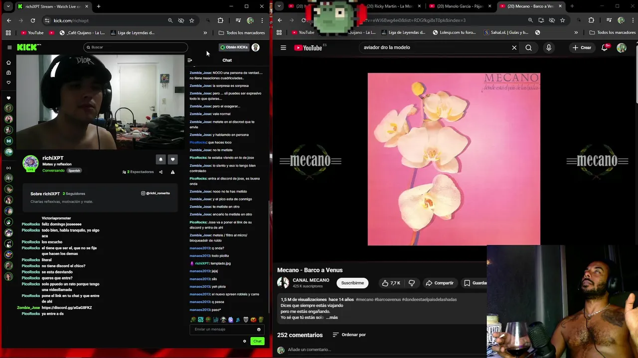Screen dimensions: 638x358
Task: Open extensions menu in Kick browser window
Action: [220, 20]
